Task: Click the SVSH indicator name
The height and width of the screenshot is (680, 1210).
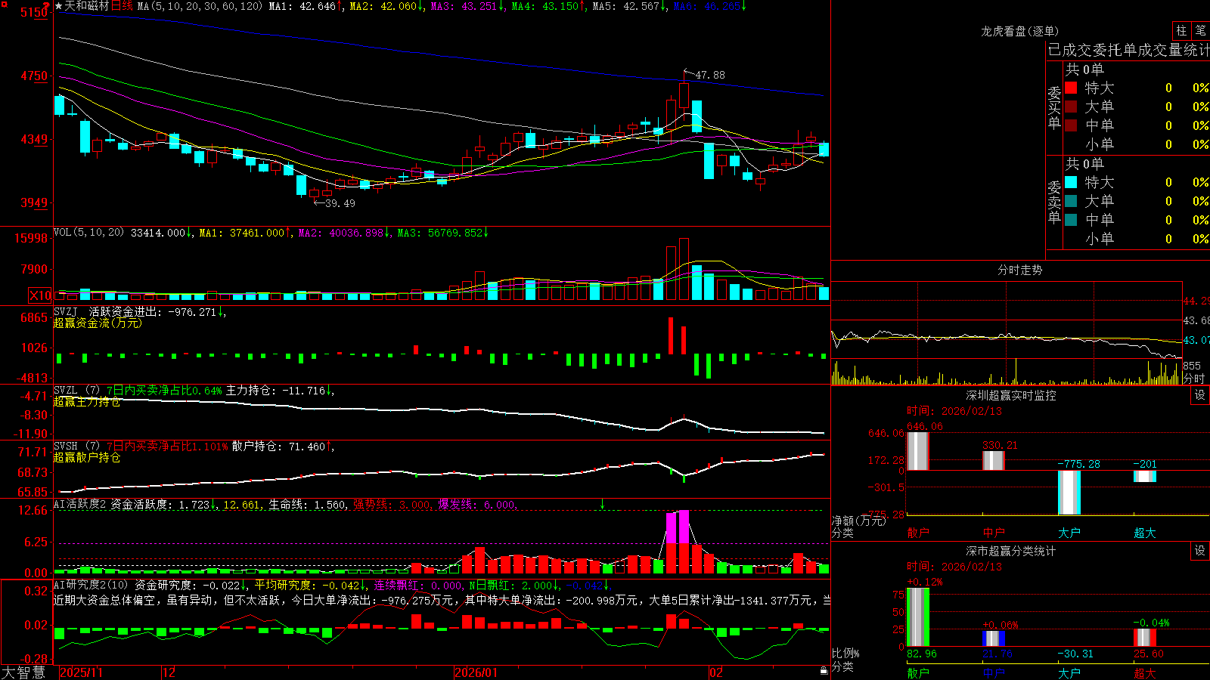Action: (x=66, y=447)
